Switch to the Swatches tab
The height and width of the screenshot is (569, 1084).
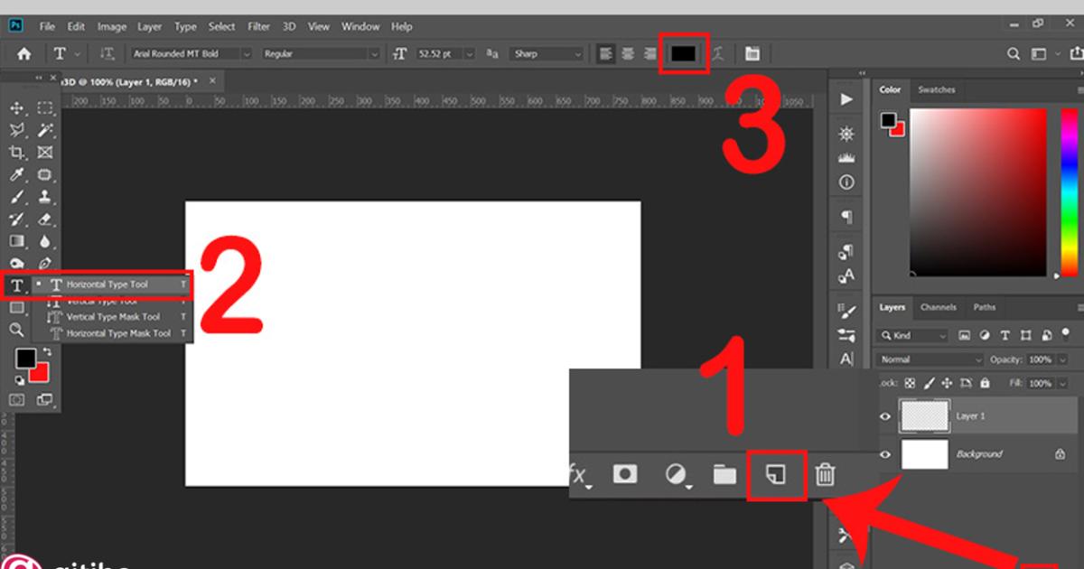point(936,89)
